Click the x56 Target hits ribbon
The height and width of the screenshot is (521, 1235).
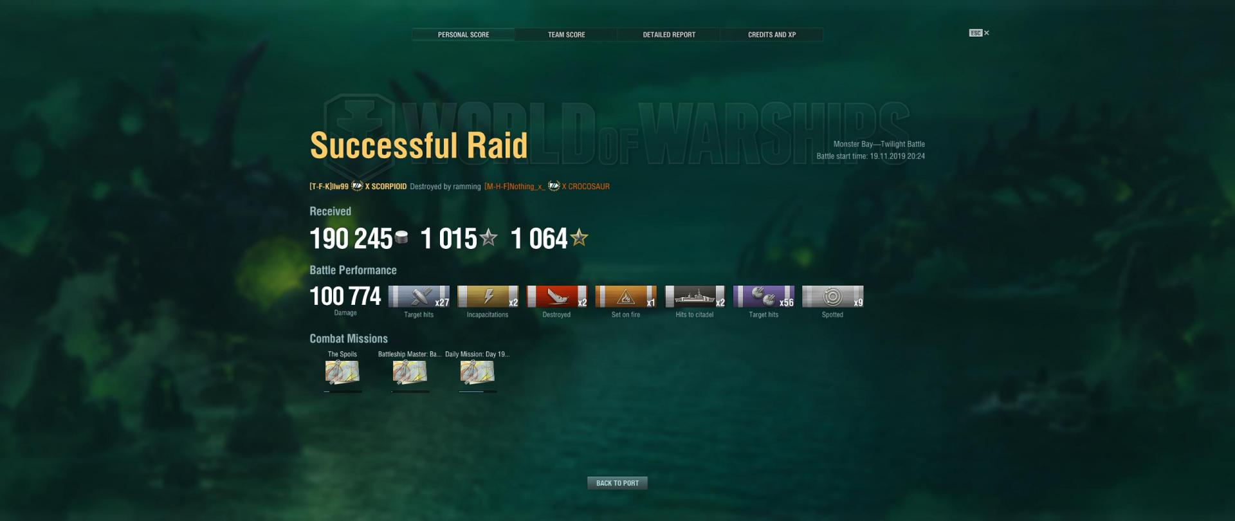[x=764, y=297]
